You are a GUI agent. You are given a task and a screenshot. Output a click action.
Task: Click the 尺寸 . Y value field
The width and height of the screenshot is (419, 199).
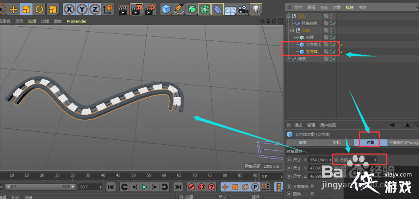coord(320,168)
